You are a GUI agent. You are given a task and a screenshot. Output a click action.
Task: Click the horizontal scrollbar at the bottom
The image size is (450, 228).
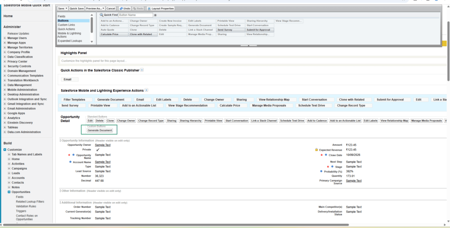pyautogui.click(x=176, y=225)
